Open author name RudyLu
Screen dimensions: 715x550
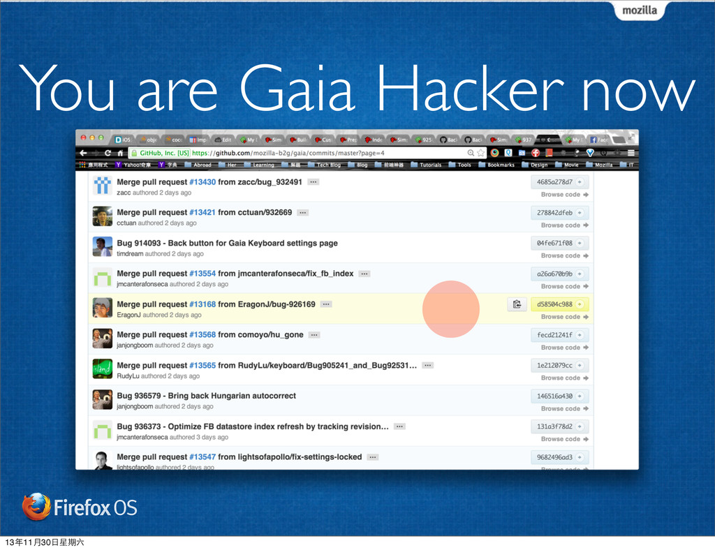(x=128, y=376)
